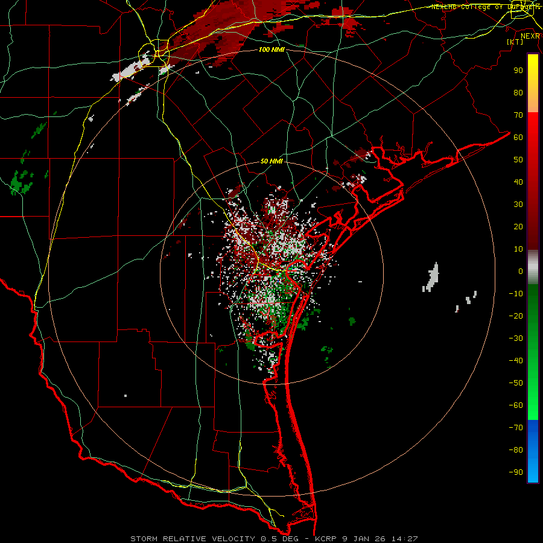Click the 100 NMI range ring label
This screenshot has width=543, height=543.
(x=271, y=49)
